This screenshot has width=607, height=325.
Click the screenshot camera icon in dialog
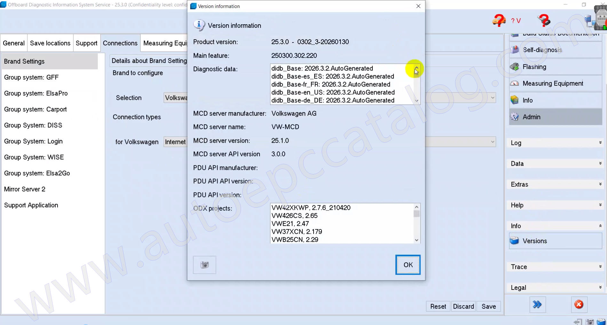point(204,265)
